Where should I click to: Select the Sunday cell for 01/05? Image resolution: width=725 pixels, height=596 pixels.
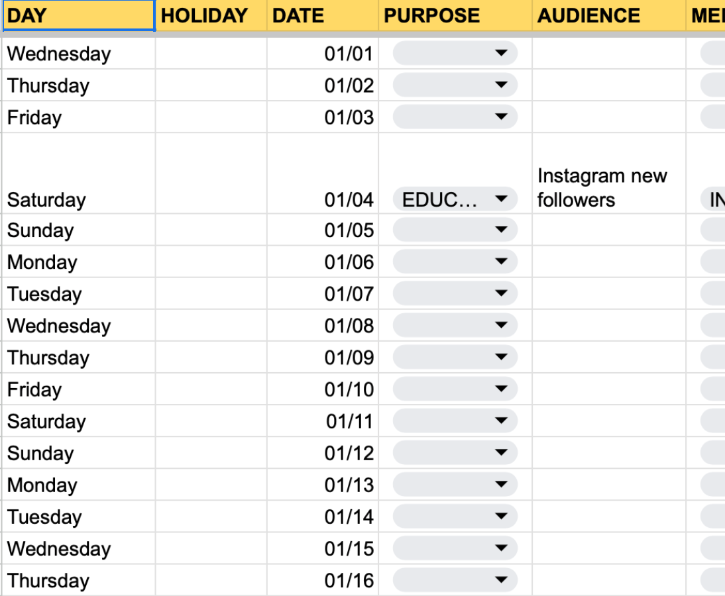coord(79,230)
